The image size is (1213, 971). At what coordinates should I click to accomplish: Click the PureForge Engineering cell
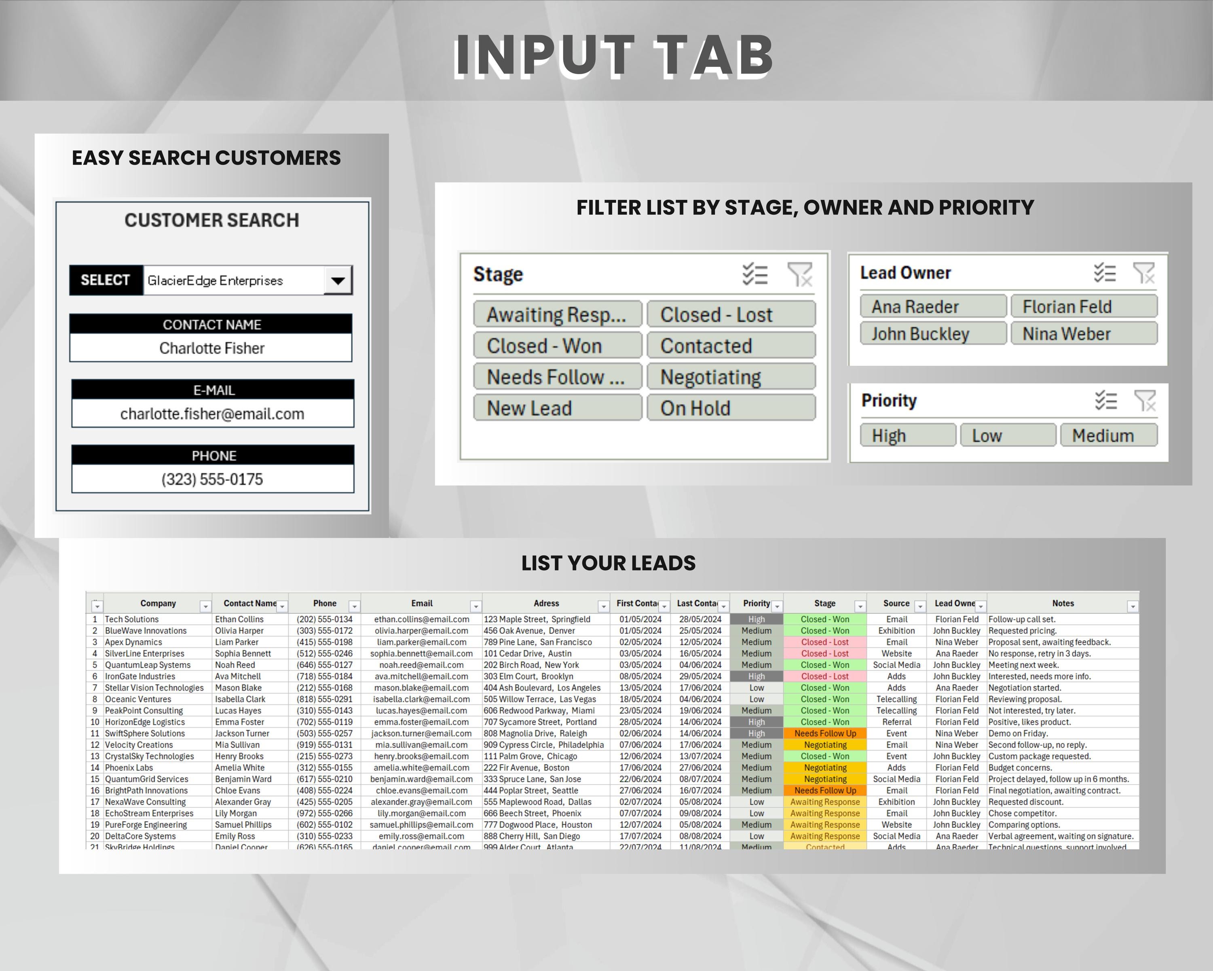coord(158,825)
